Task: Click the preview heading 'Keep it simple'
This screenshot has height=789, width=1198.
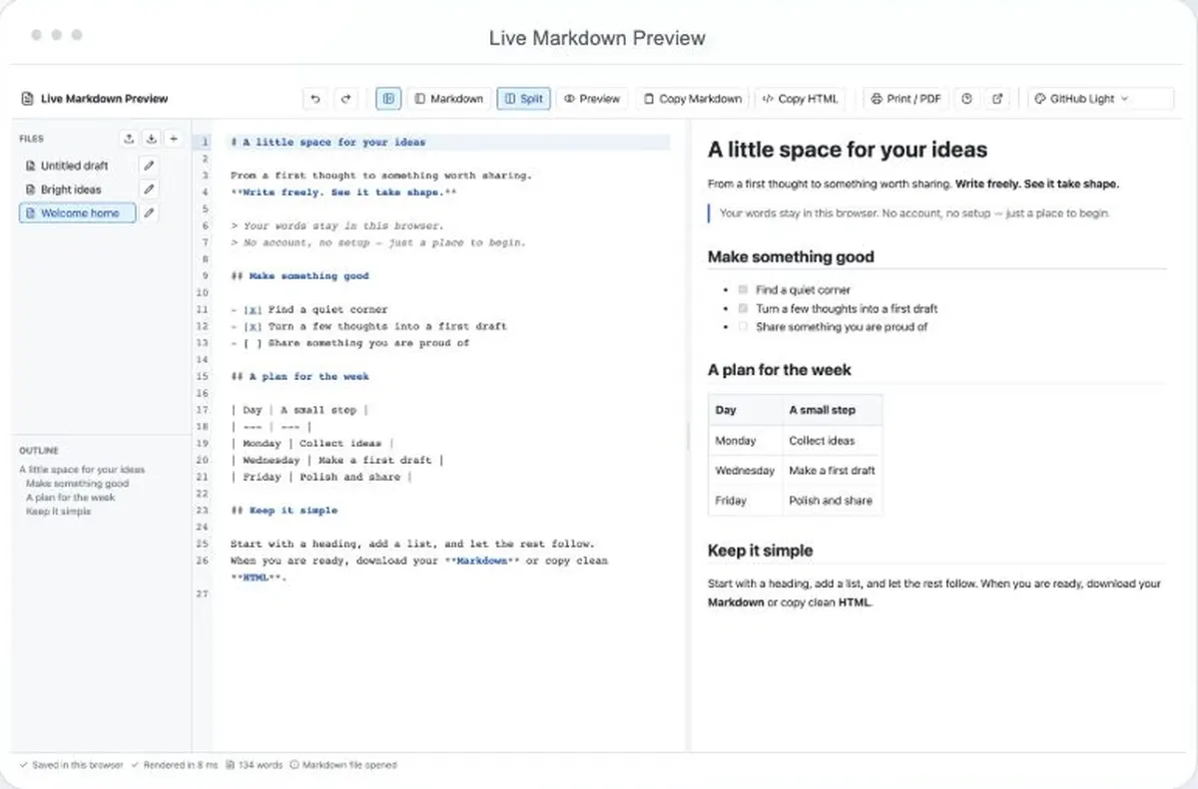Action: 761,551
